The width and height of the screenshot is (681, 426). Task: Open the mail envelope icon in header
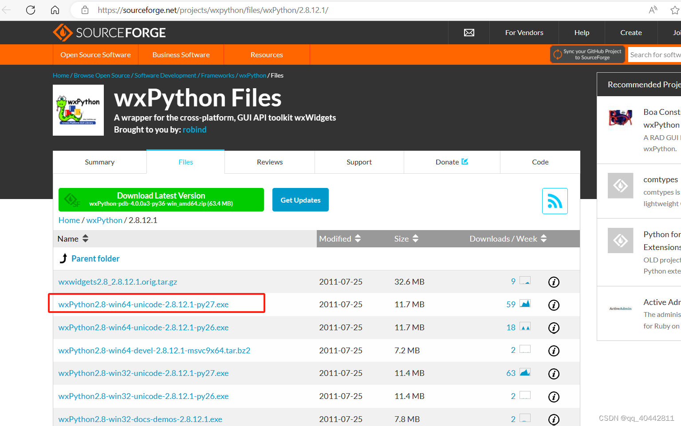tap(469, 32)
